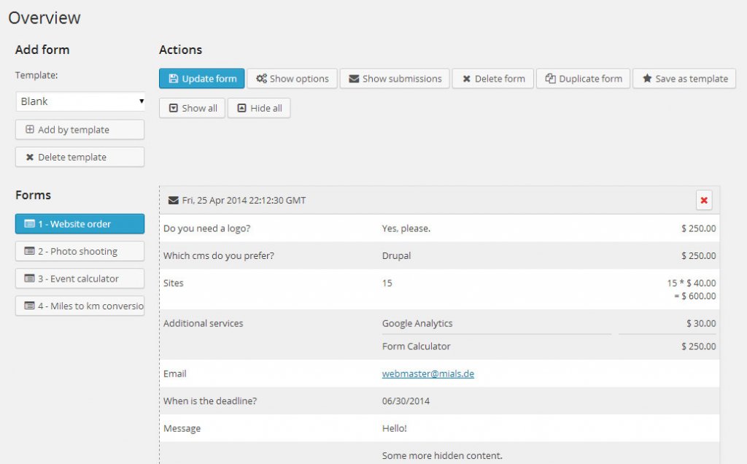Click the Update form button
The image size is (747, 464).
[201, 79]
